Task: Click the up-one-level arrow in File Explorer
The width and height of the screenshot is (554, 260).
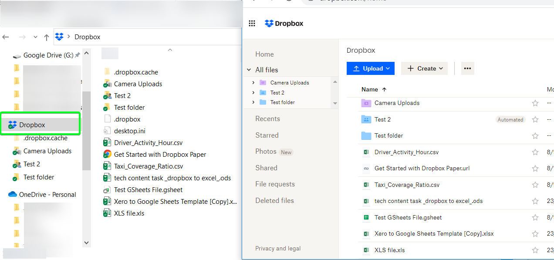Action: 46,37
